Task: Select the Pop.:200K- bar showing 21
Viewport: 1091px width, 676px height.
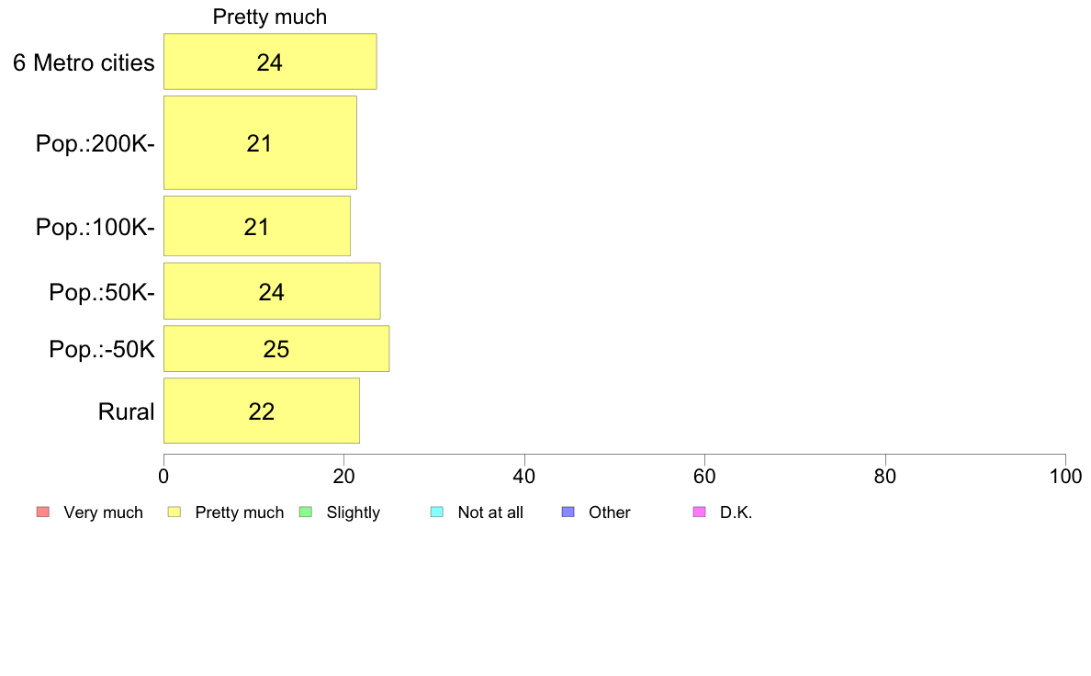Action: click(260, 142)
